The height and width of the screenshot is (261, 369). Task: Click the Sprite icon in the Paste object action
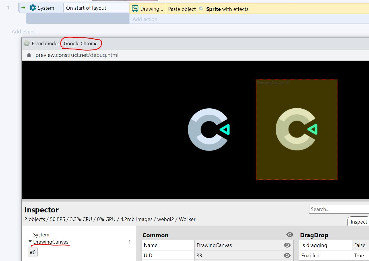[201, 9]
